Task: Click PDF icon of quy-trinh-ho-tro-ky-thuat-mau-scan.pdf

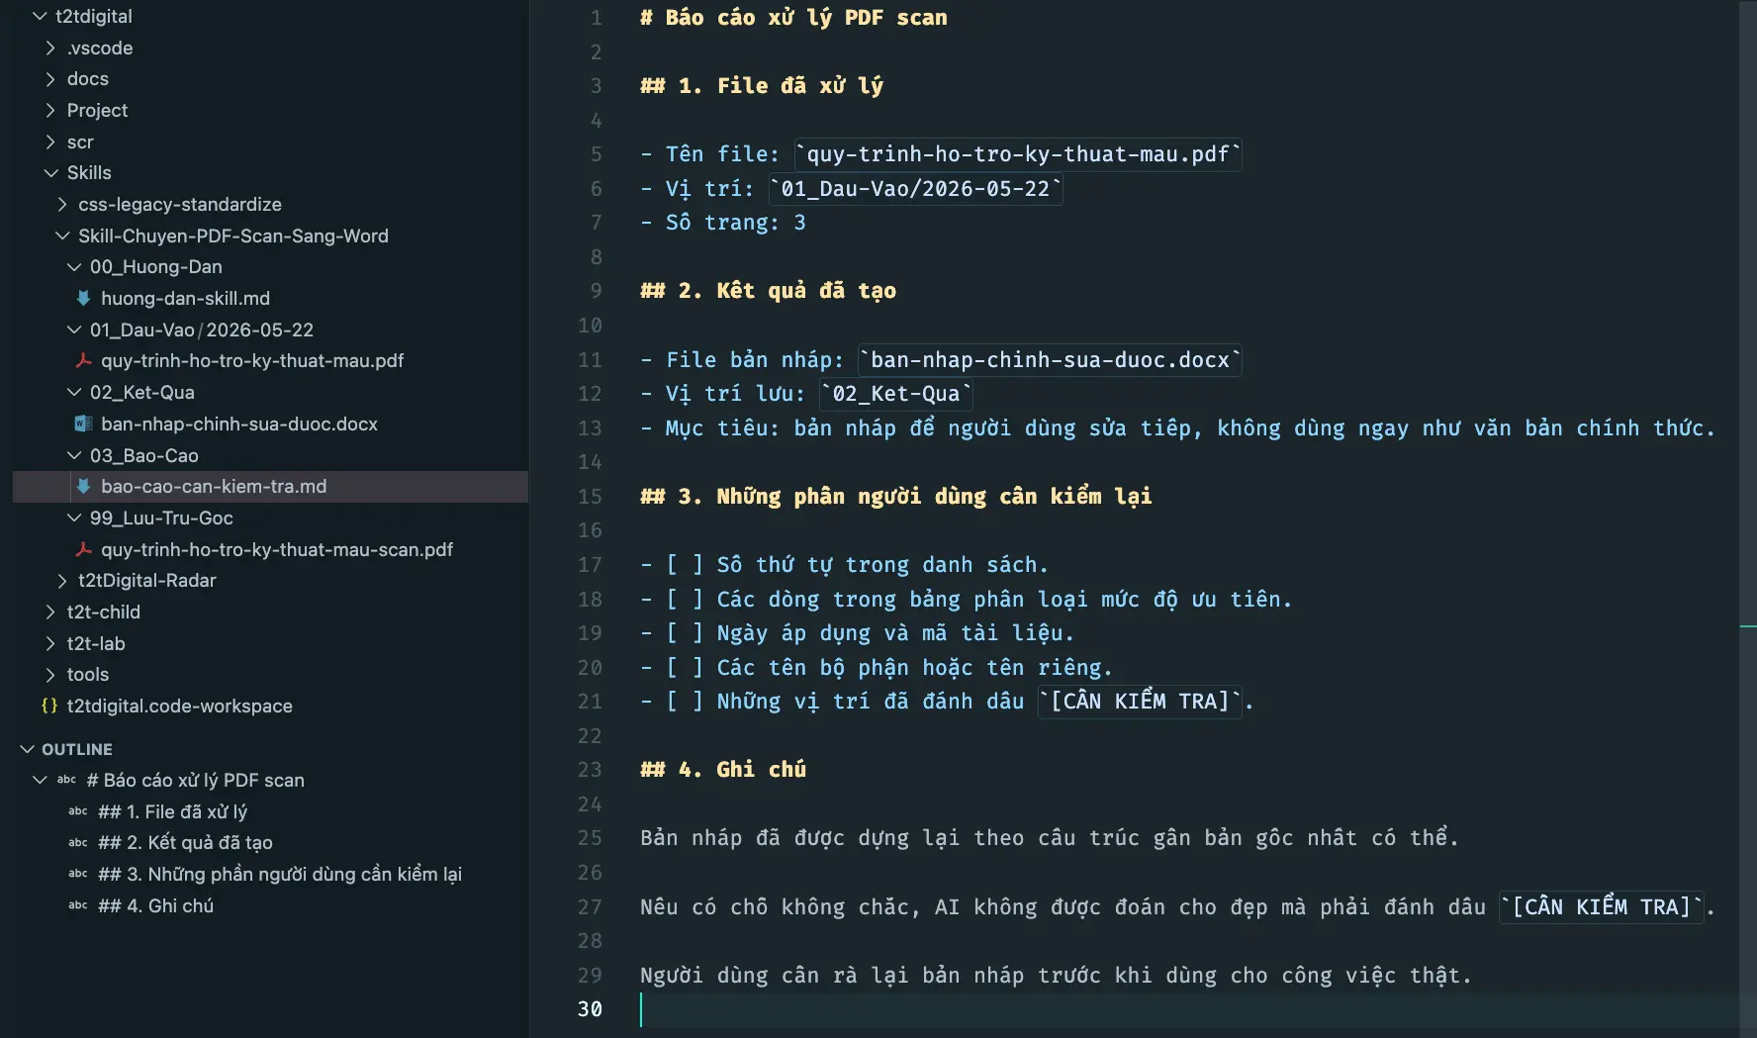Action: click(x=84, y=549)
